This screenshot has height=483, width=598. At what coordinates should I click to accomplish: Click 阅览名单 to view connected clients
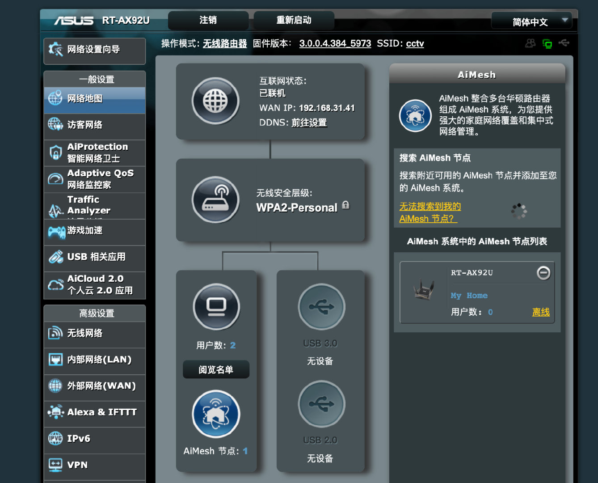(x=216, y=369)
